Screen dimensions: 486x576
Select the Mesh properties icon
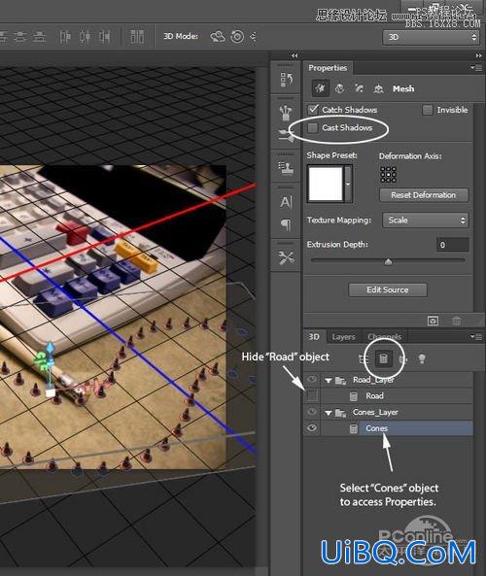[x=320, y=88]
